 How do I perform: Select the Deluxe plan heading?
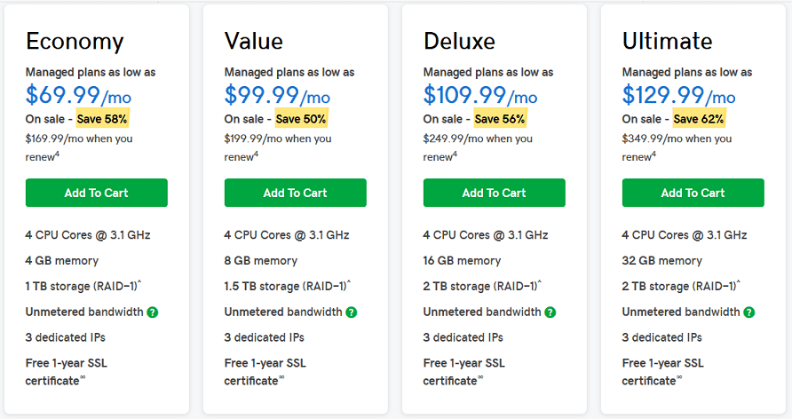click(x=459, y=42)
